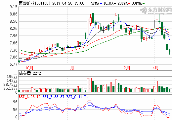
Task: Click the blue 5PMA legend color marker
Action: click(x=101, y=4)
